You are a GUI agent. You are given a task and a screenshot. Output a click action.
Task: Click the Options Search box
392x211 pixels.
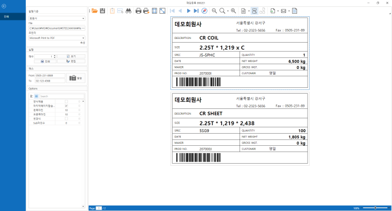coord(62,96)
